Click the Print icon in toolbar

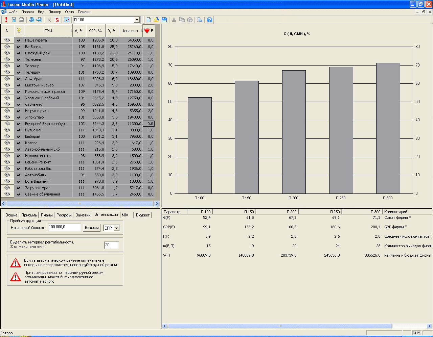click(200, 20)
